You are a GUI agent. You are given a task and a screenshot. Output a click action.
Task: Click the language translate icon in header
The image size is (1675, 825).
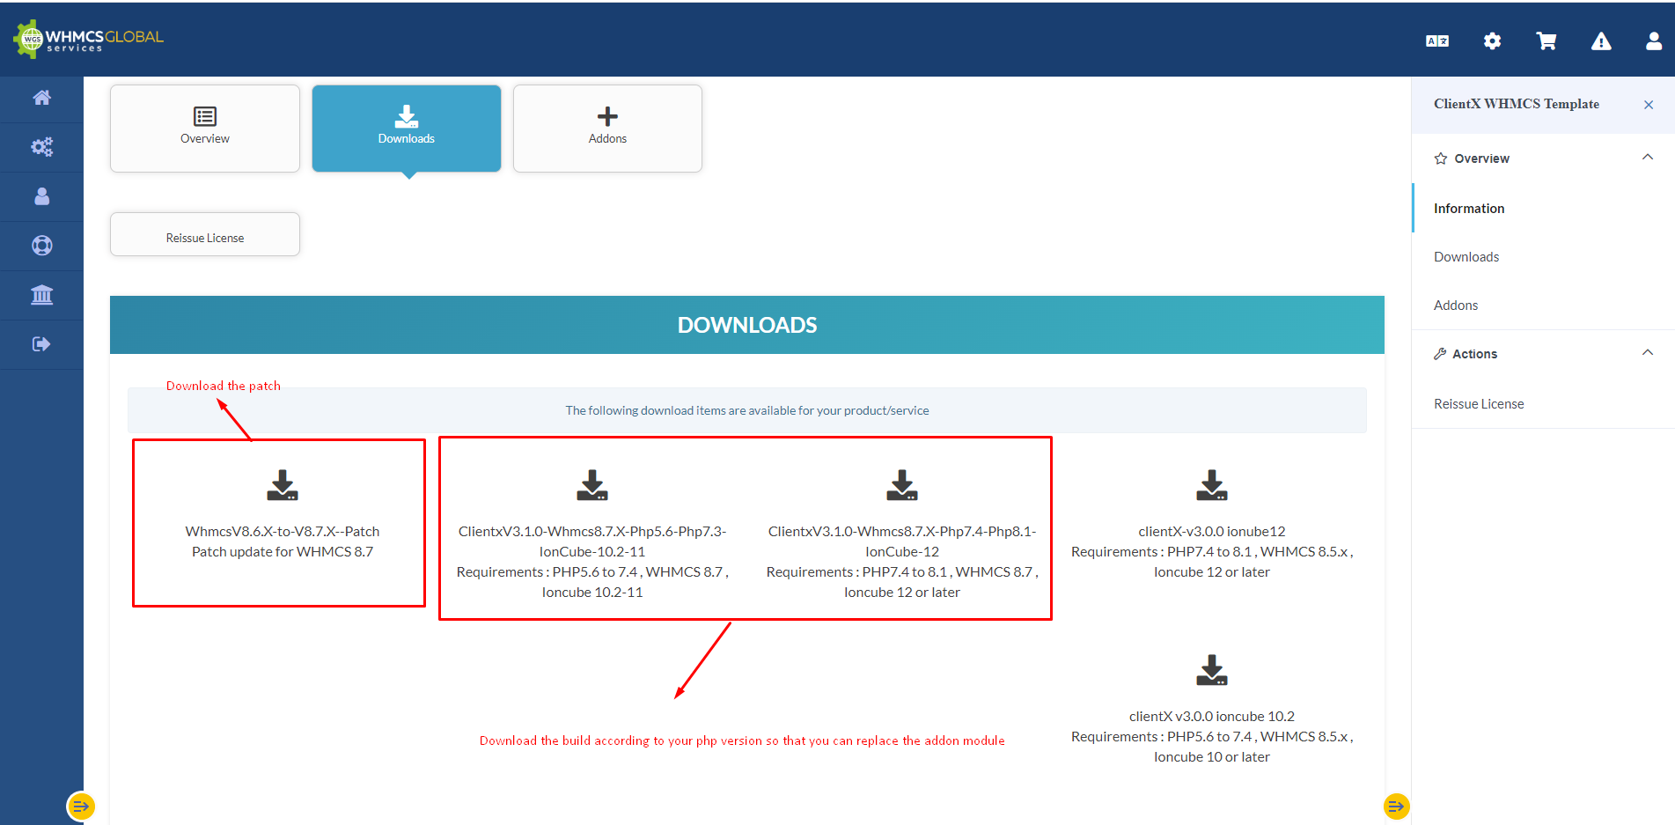click(x=1436, y=41)
